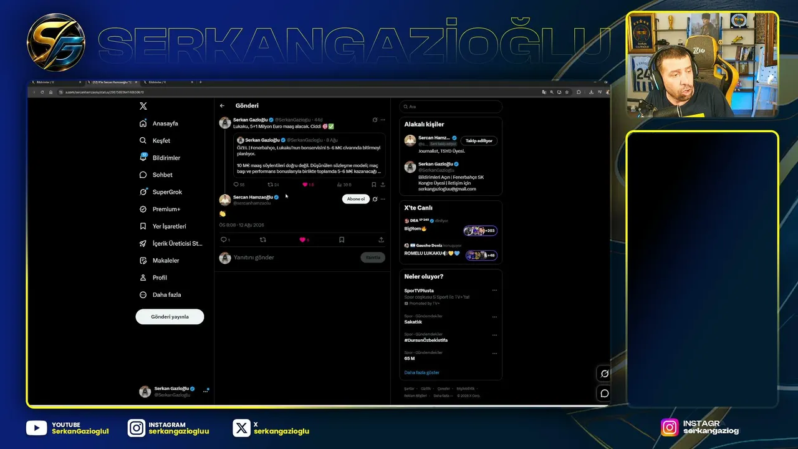Open options for the Sakatlık trend
Viewport: 798px width, 449px height.
click(x=494, y=316)
